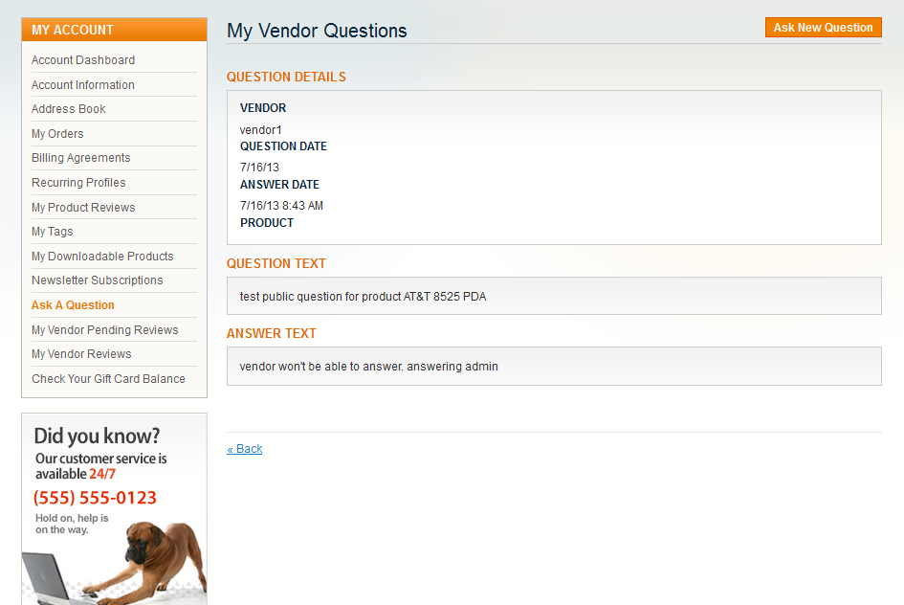View My Product Reviews

click(83, 208)
